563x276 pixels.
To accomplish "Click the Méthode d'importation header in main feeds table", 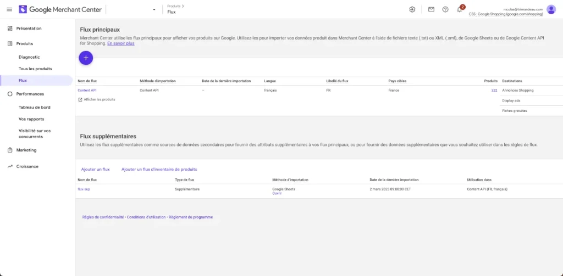I will click(x=158, y=81).
